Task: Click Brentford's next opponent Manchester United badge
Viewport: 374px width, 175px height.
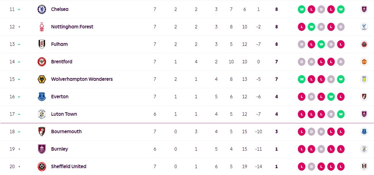Action: 364,62
